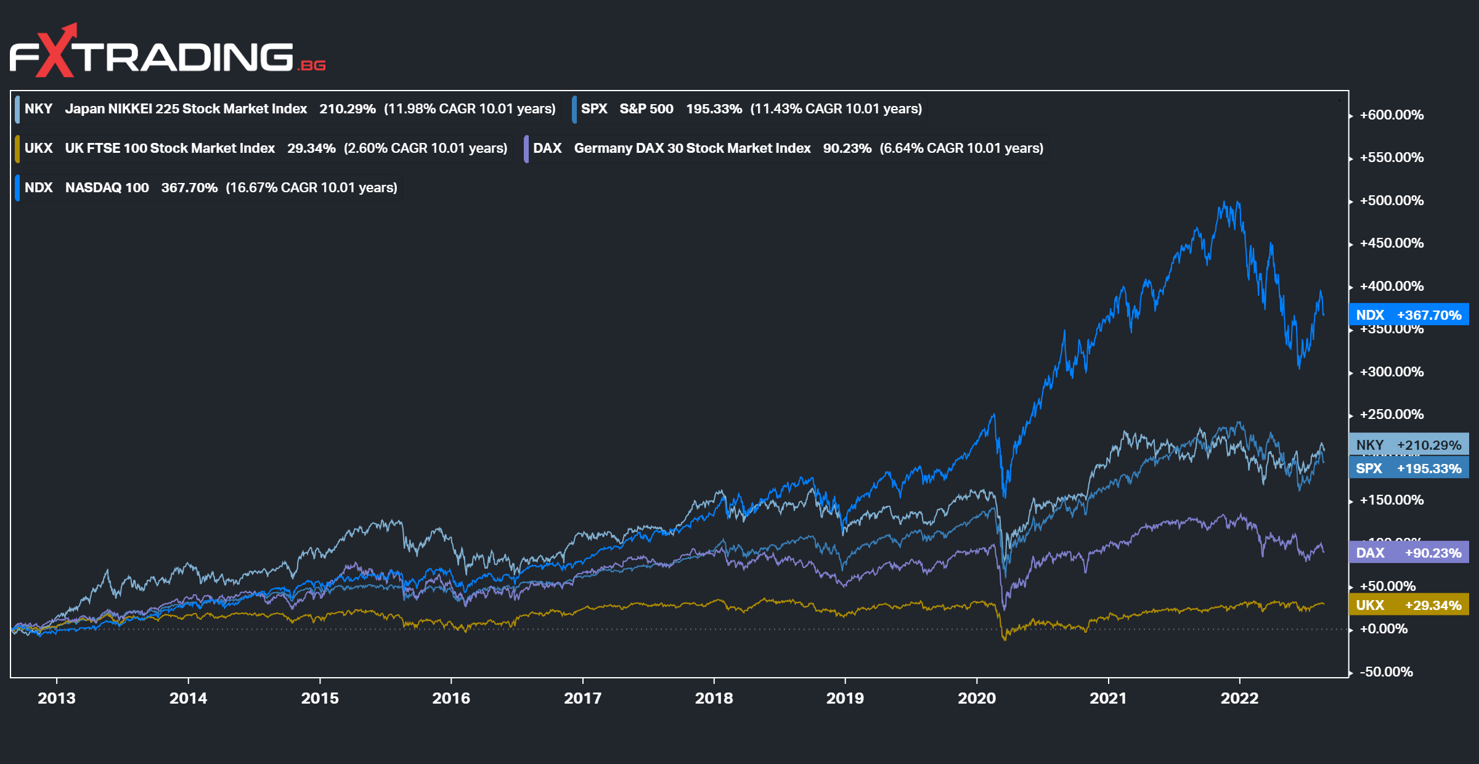Click the NKY ticker in the legend
Screen dimensions: 1479x764
click(39, 109)
